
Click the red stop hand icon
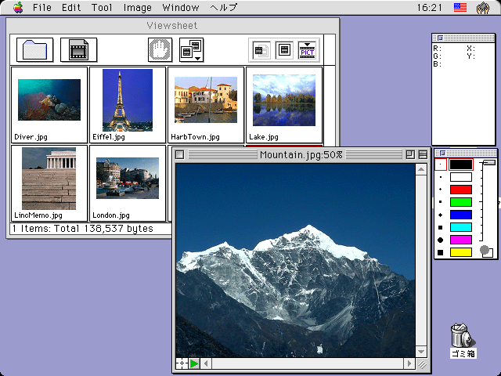[x=159, y=50]
